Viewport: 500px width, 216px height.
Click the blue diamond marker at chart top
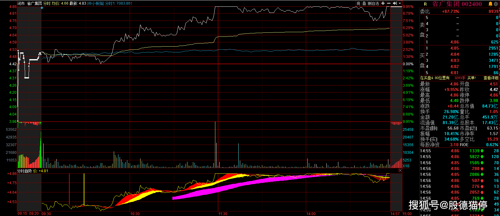point(42,8)
